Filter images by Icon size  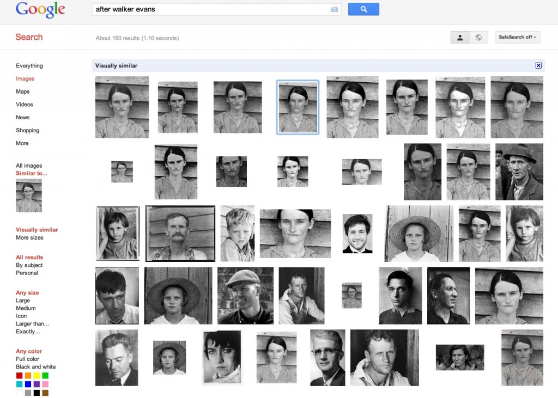click(21, 316)
